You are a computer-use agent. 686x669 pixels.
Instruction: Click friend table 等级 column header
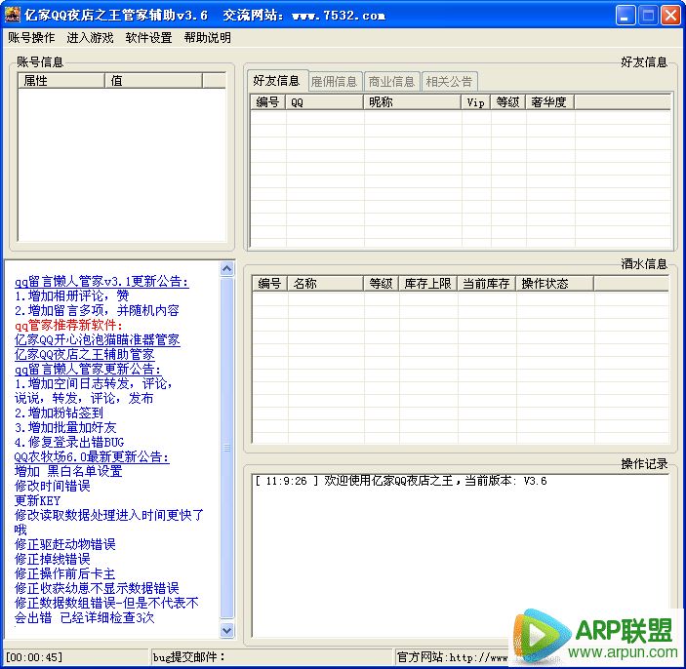click(x=508, y=102)
